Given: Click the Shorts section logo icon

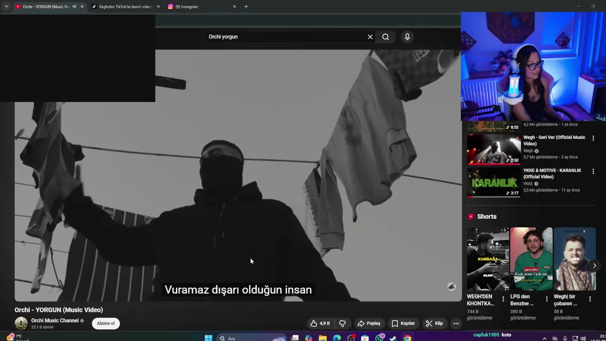Looking at the screenshot, I should (x=471, y=216).
